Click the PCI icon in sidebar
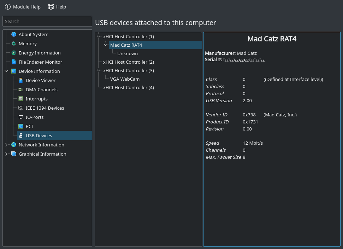The height and width of the screenshot is (249, 343). point(21,126)
